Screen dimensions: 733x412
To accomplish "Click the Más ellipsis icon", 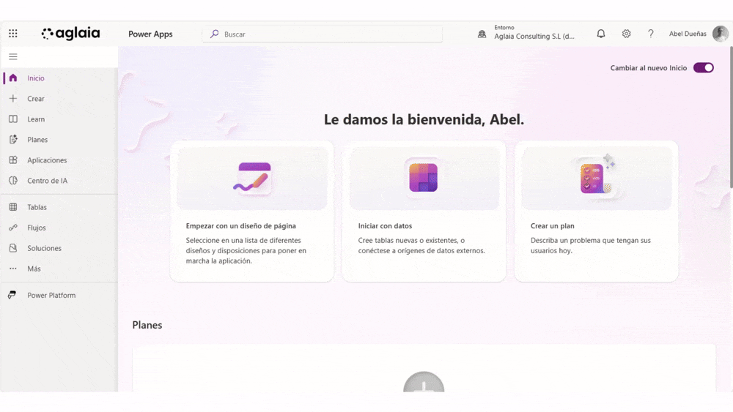I will coord(13,269).
